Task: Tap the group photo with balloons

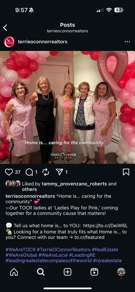Action: click(x=67, y=107)
